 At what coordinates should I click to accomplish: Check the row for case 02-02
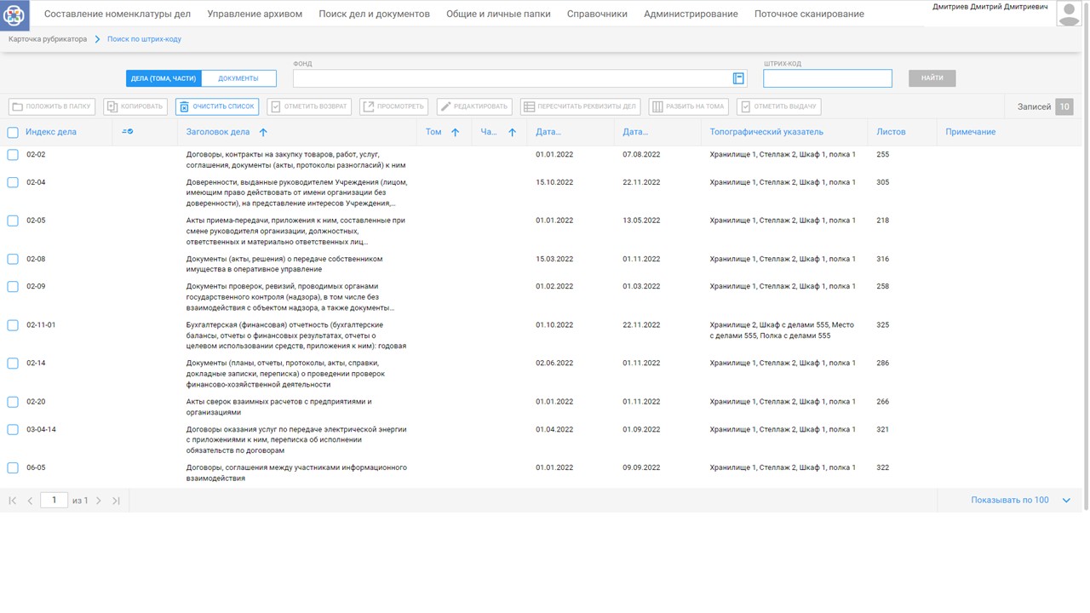13,155
